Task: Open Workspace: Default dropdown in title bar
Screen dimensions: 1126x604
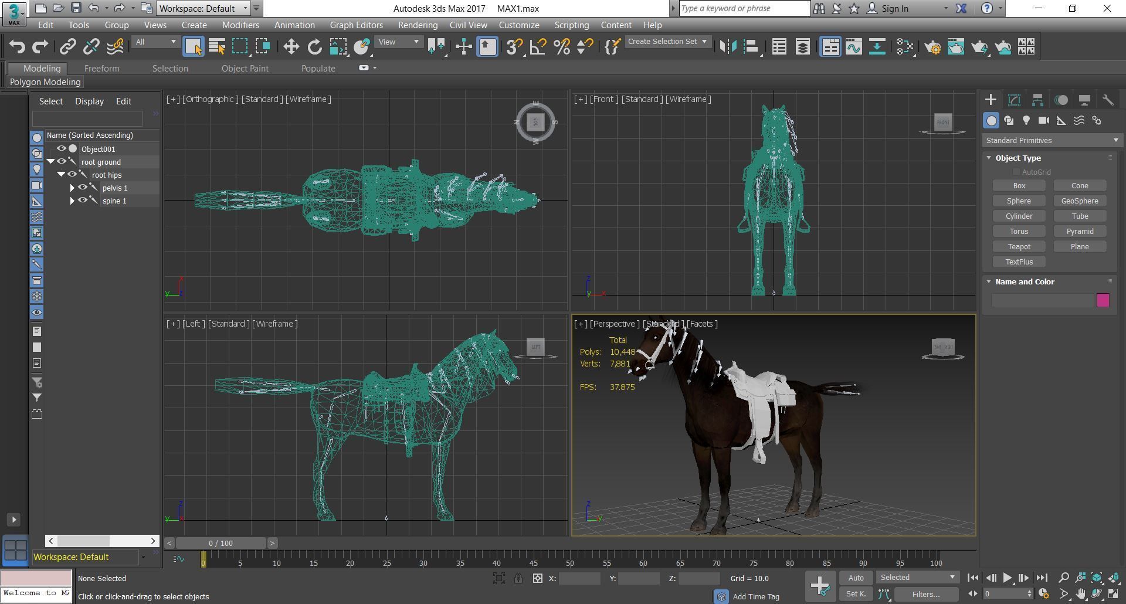Action: tap(204, 8)
